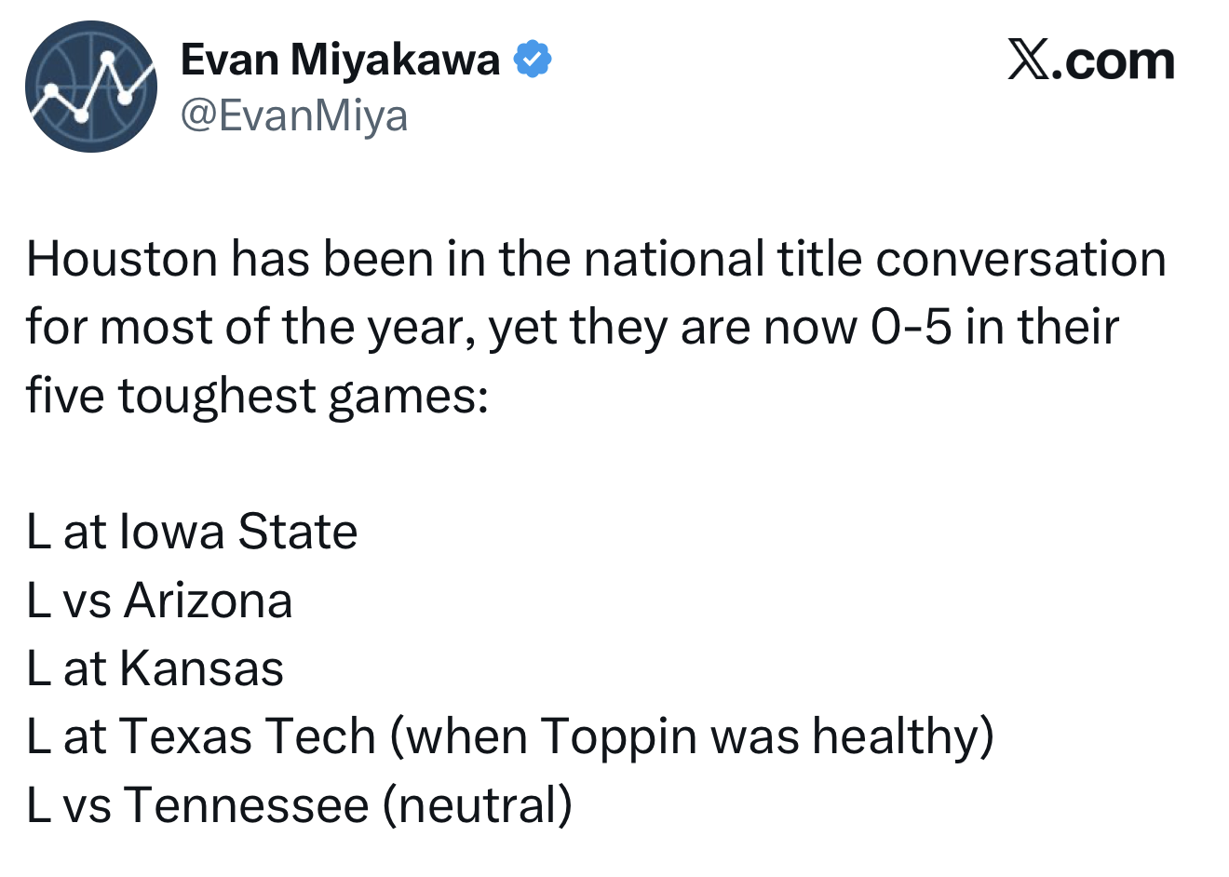Viewport: 1229px width, 877px height.
Task: Select the "L at Kansas" line
Action: [155, 668]
